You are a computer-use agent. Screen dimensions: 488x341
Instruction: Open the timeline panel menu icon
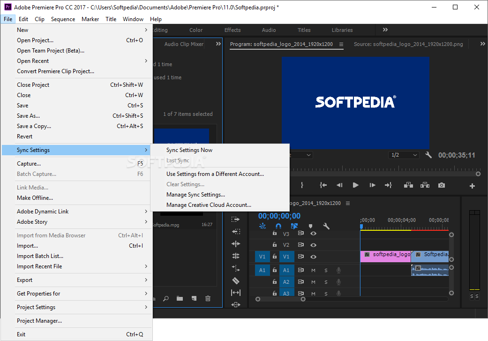348,204
